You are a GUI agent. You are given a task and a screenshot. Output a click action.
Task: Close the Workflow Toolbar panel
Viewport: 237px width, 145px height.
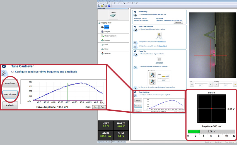129,8
